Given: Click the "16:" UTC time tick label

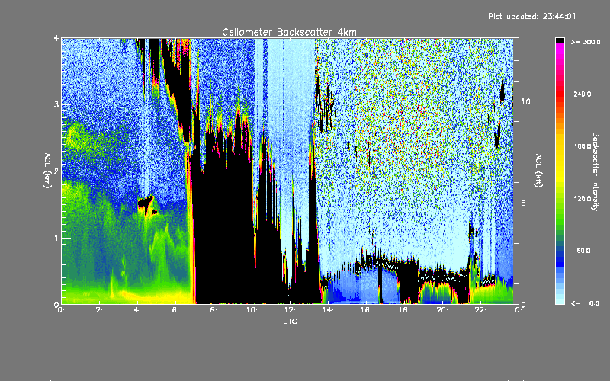Looking at the screenshot, I should (366, 310).
